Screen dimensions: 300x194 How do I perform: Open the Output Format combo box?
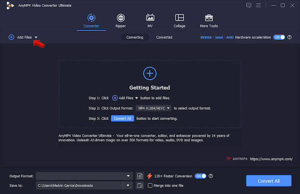point(84,176)
